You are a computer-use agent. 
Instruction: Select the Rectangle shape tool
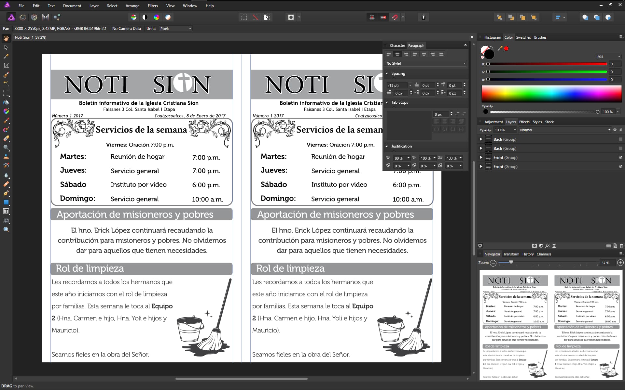point(6,202)
